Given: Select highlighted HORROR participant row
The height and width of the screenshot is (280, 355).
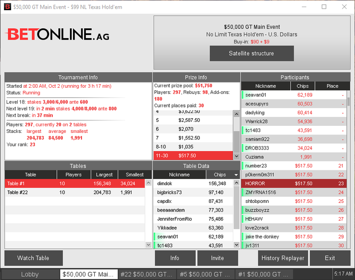Looking at the screenshot, I should coord(294,184).
